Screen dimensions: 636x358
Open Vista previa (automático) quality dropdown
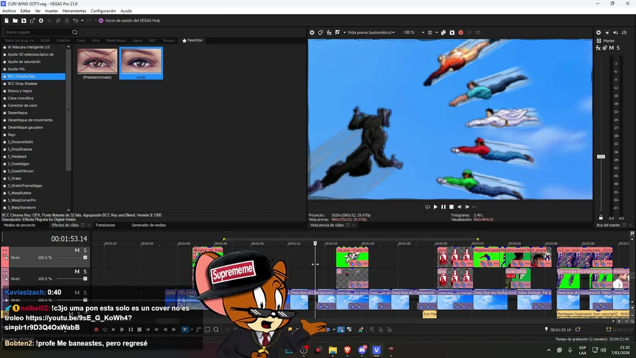tap(371, 32)
